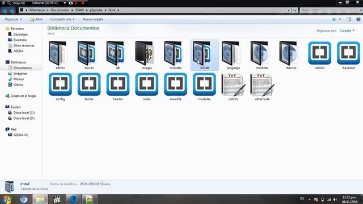
Task: Select the admin folder icon
Action: click(58, 53)
